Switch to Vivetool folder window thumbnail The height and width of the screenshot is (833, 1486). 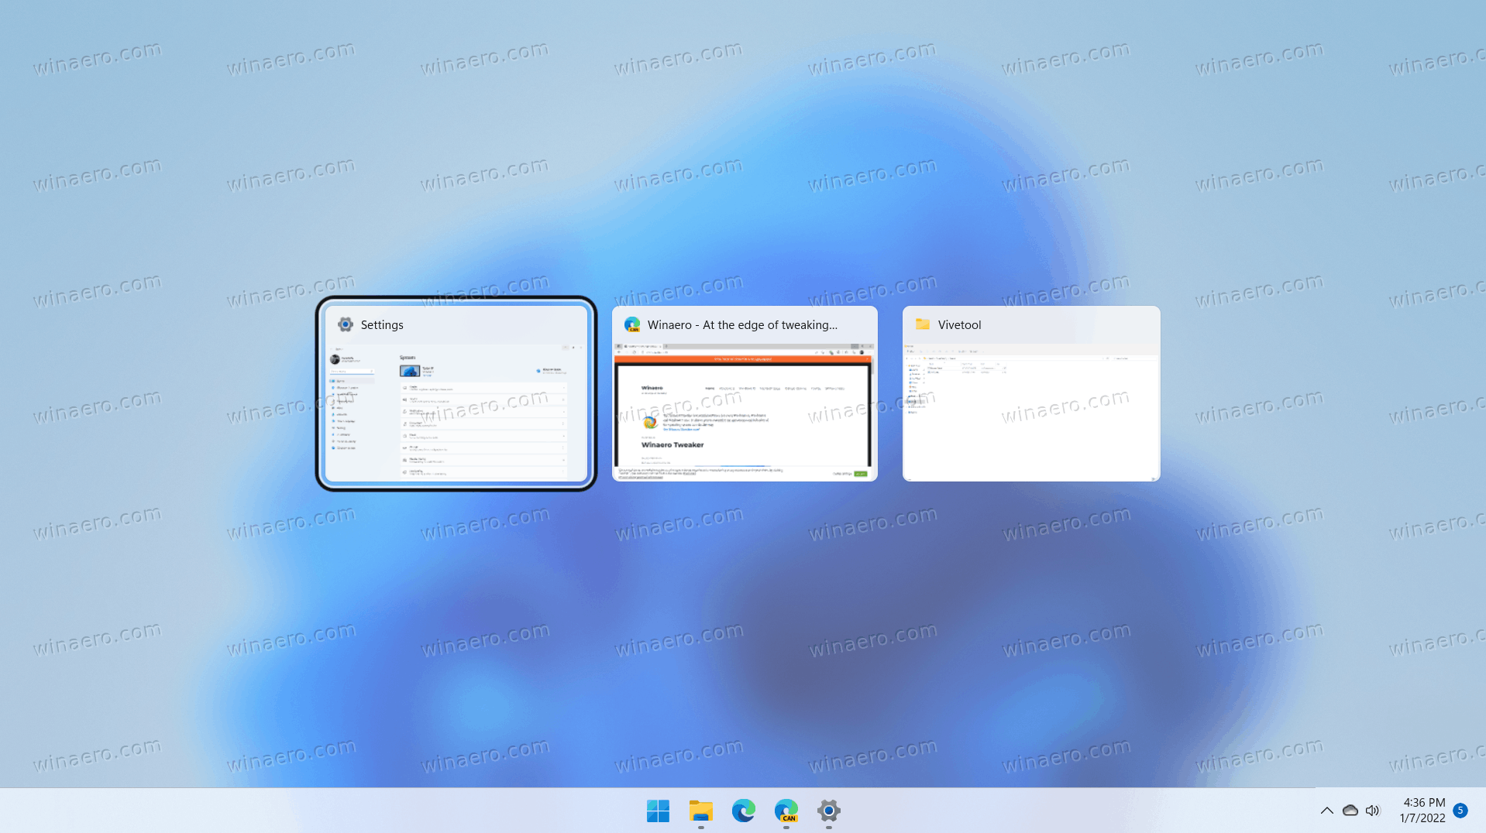pyautogui.click(x=1031, y=393)
